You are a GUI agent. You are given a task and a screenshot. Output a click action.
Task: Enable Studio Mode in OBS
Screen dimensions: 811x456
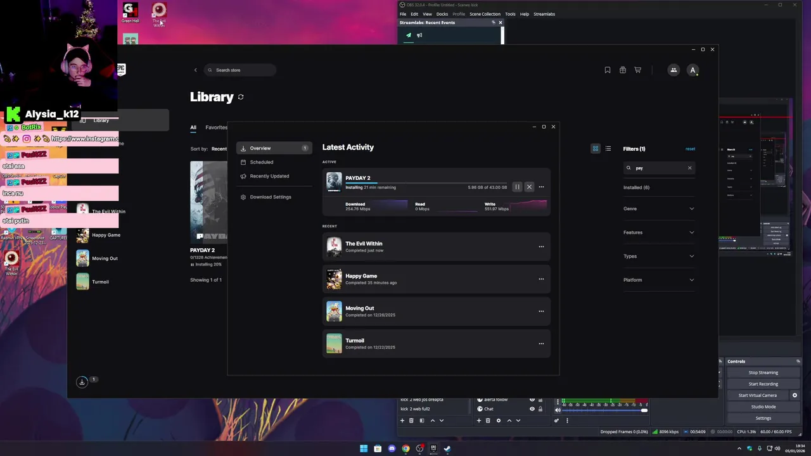(x=763, y=407)
